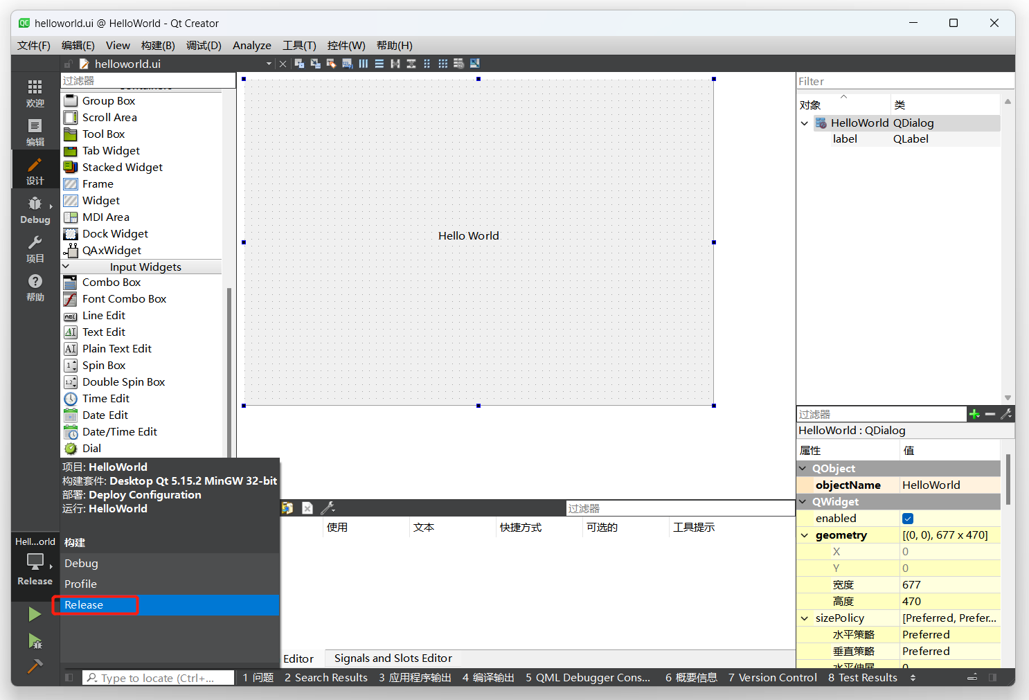Apply horizontal layout from the toolbar
The width and height of the screenshot is (1029, 700).
coord(363,64)
